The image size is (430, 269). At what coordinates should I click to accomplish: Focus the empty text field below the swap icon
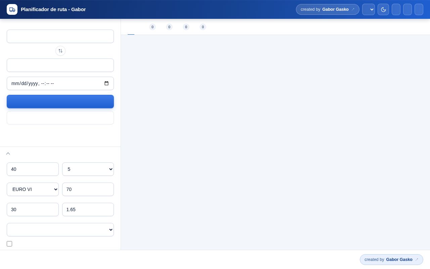(60, 65)
